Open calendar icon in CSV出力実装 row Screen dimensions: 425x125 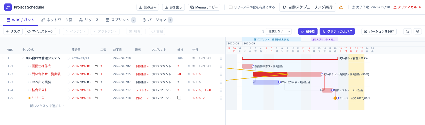pos(96,82)
